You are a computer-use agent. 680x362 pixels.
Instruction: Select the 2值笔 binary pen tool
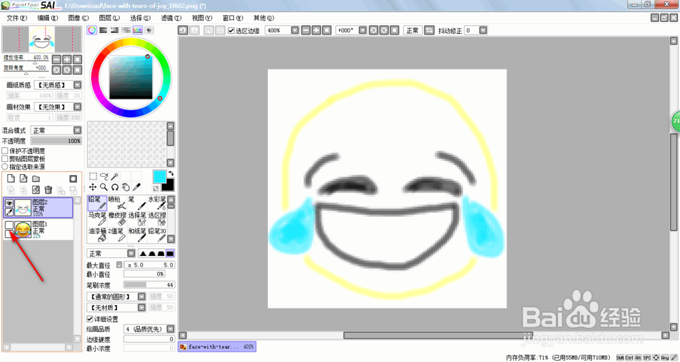tap(117, 235)
